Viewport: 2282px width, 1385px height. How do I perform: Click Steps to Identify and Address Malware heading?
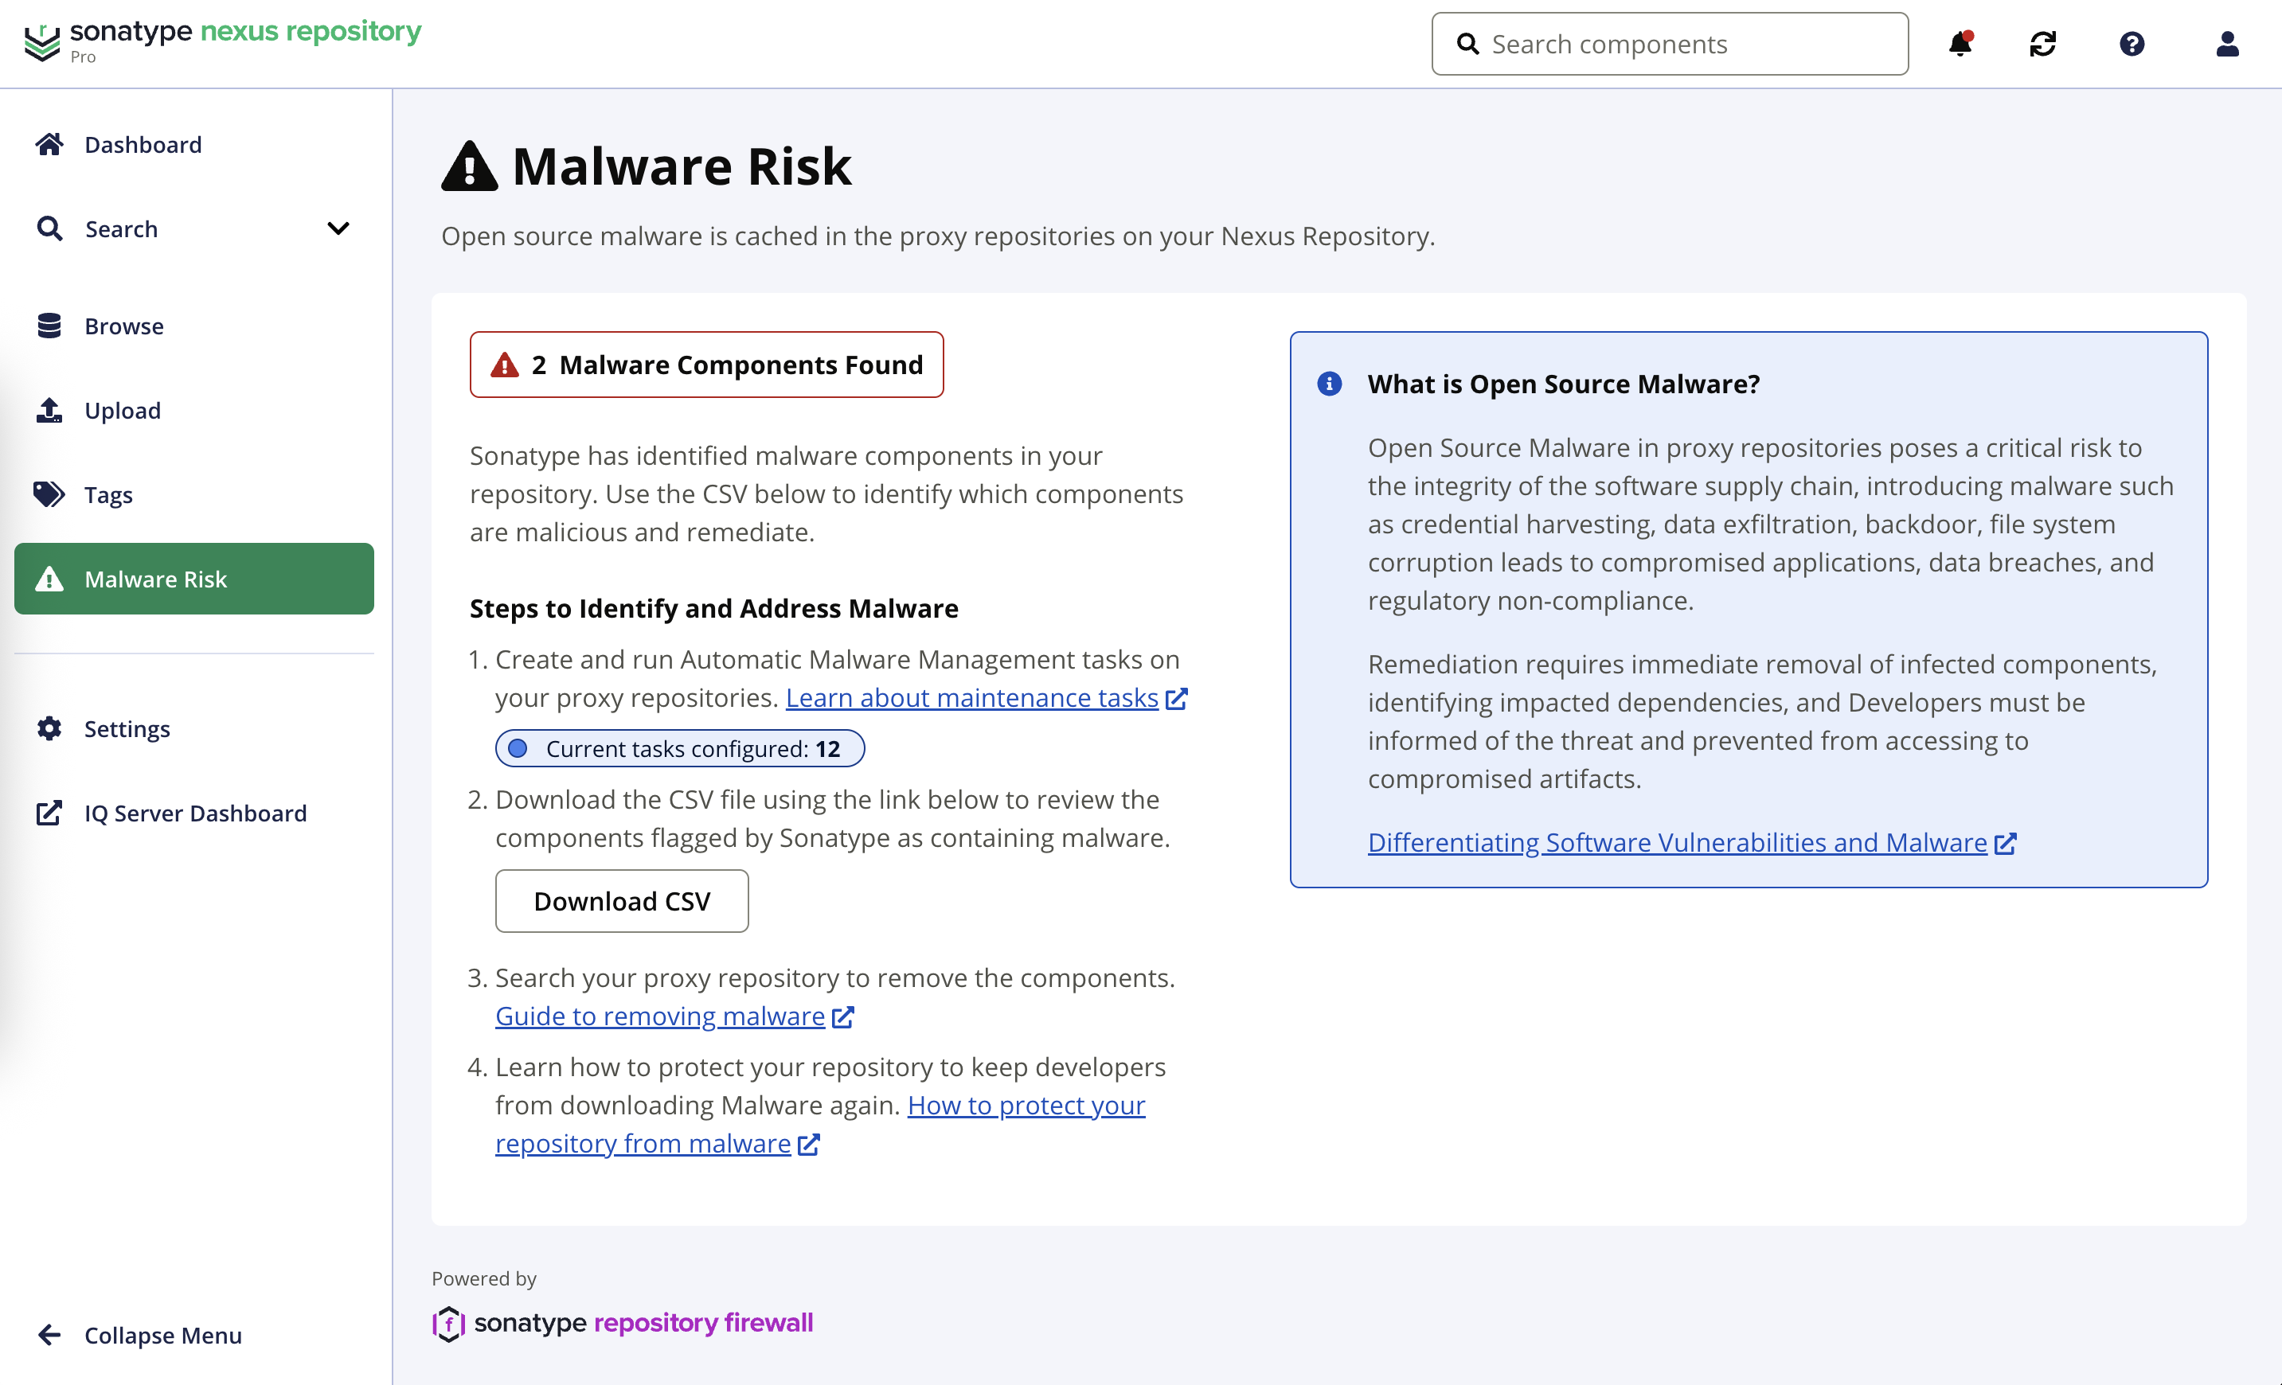pos(713,608)
